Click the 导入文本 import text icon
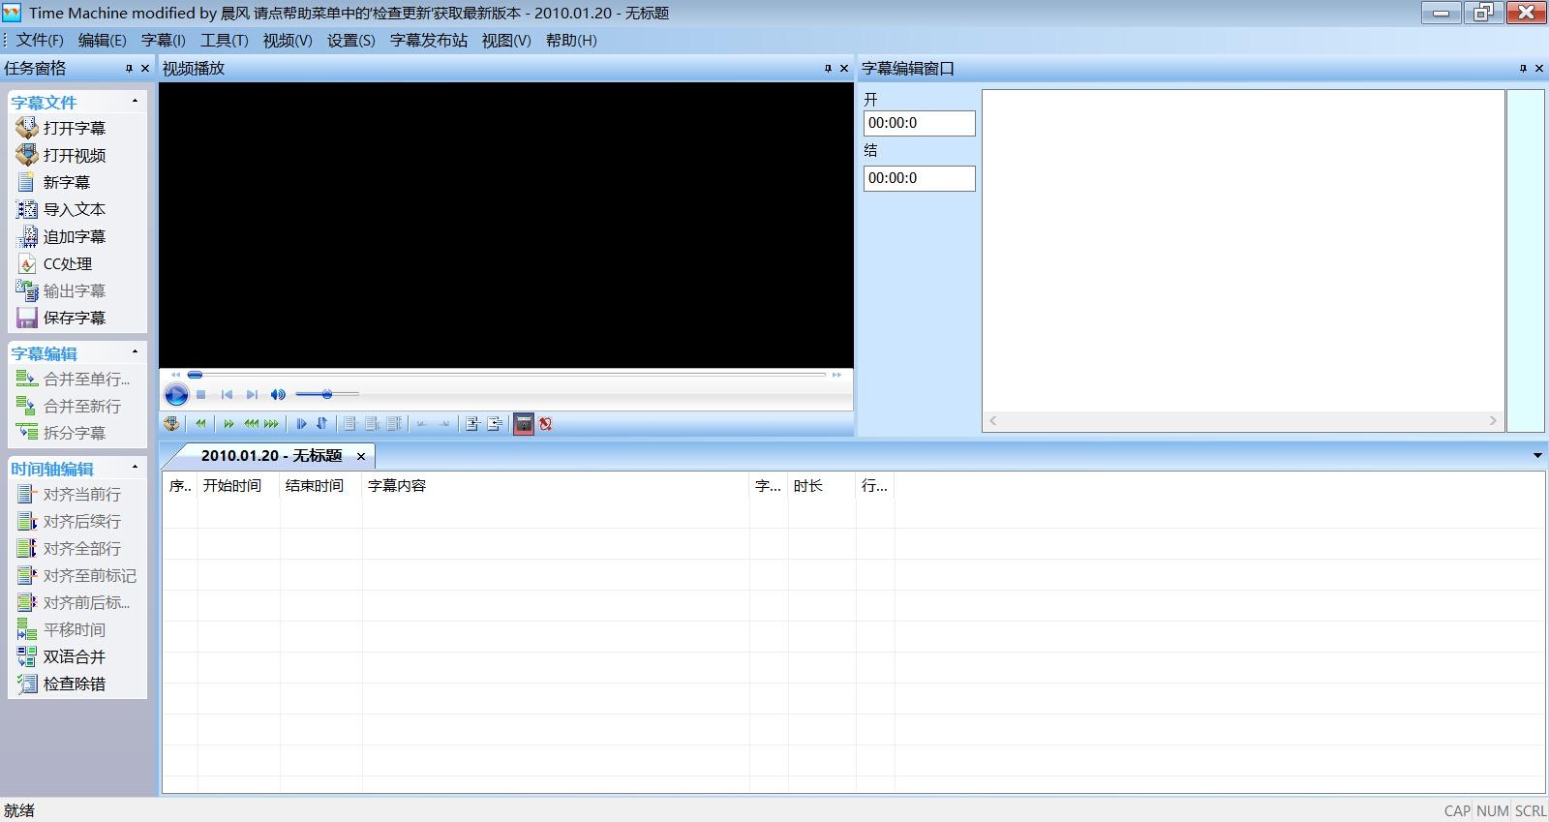 [x=26, y=209]
